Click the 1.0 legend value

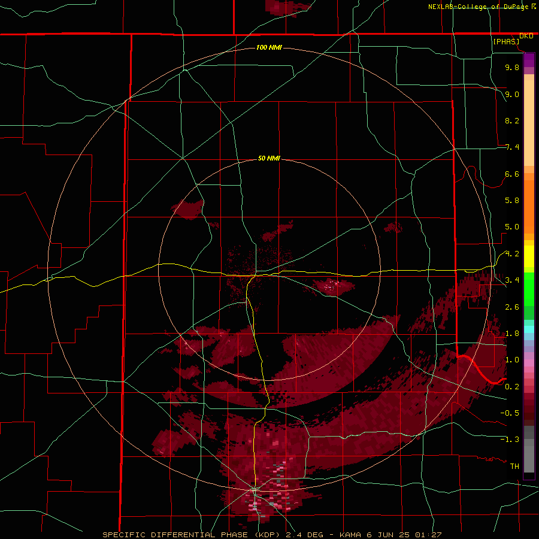tap(512, 360)
